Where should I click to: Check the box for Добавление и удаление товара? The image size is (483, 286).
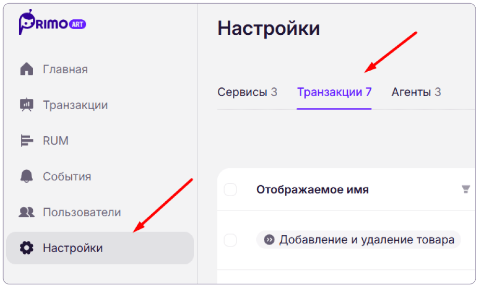(x=230, y=240)
